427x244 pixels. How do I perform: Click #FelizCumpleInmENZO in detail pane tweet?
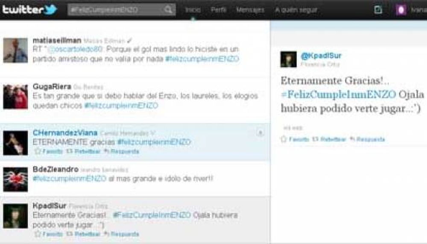[x=339, y=94]
